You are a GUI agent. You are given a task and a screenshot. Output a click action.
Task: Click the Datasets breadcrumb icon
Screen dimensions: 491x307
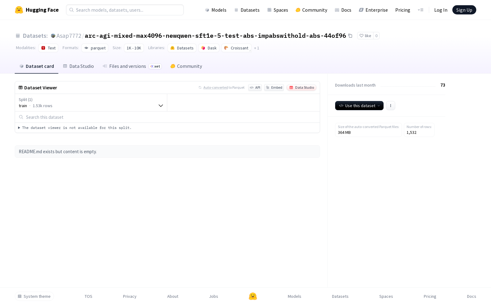click(x=18, y=36)
